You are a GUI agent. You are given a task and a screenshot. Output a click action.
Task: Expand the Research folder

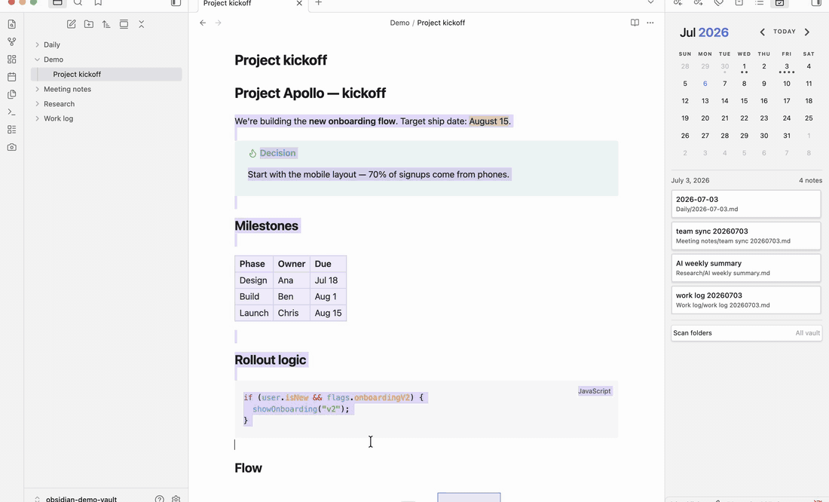click(37, 104)
